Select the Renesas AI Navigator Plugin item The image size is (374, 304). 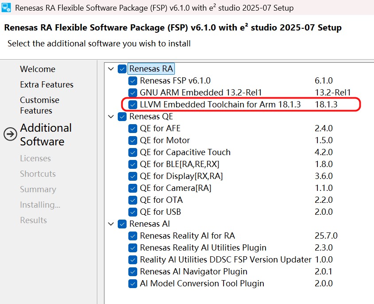coord(193,272)
